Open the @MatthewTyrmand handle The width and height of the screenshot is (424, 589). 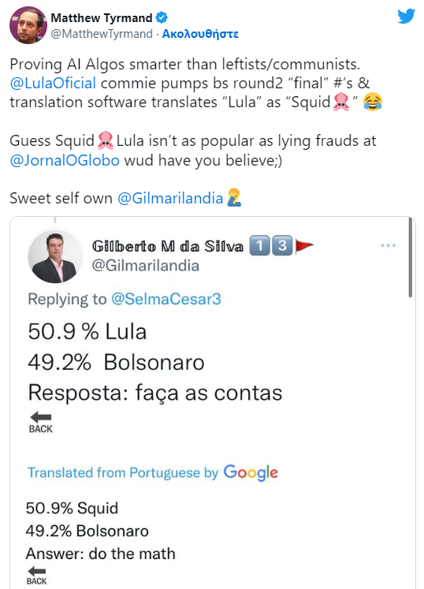tap(102, 34)
